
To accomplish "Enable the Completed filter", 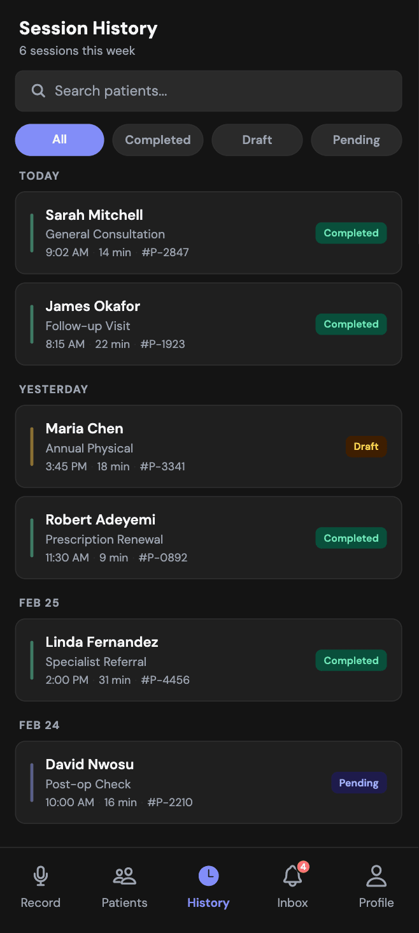I will (157, 140).
